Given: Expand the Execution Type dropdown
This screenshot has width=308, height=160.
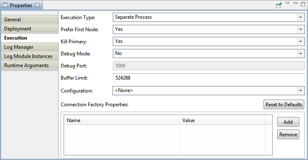Looking at the screenshot, I should [x=301, y=17].
